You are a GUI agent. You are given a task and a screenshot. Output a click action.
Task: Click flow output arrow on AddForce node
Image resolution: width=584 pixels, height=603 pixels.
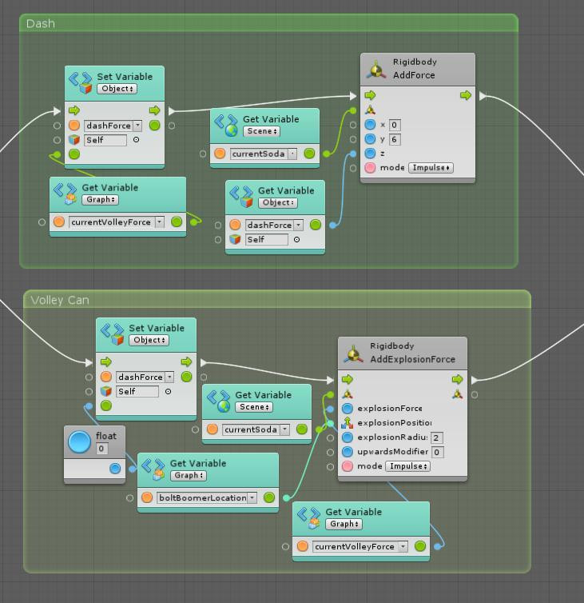click(465, 96)
